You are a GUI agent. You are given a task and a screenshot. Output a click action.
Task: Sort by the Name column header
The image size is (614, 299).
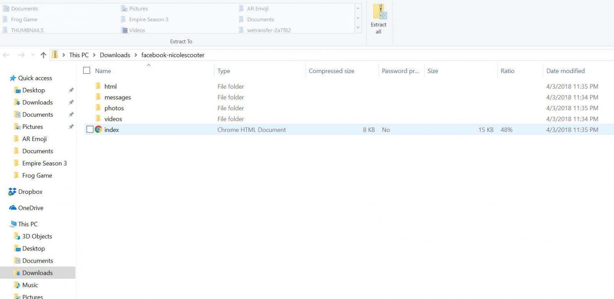click(103, 71)
